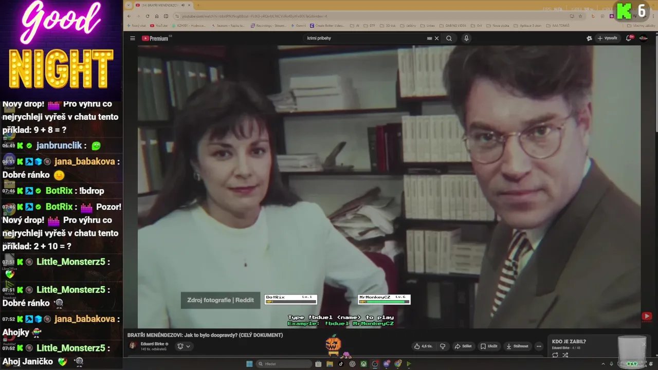Open the Create Better Video bookmark

coord(327,26)
